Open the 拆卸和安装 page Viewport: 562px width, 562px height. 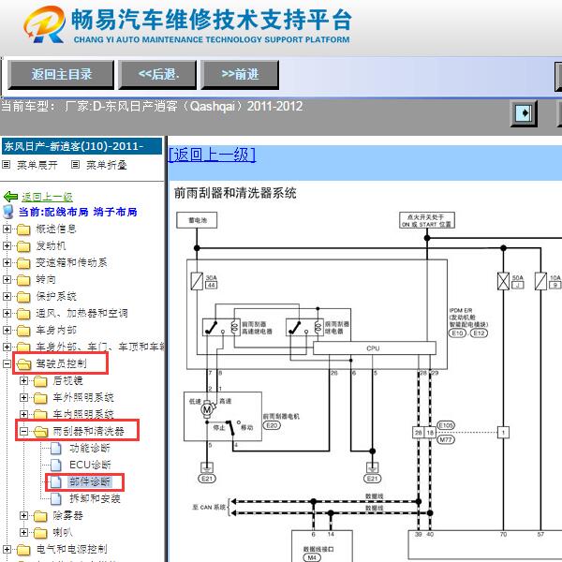[x=95, y=498]
